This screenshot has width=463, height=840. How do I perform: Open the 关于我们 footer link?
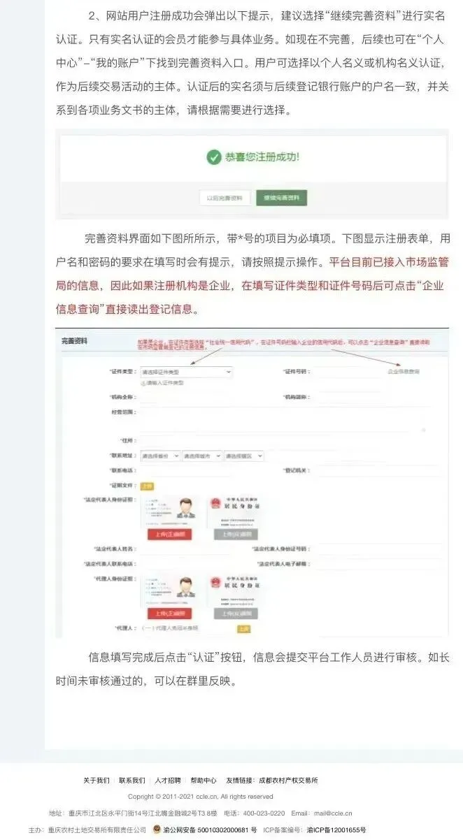(97, 780)
